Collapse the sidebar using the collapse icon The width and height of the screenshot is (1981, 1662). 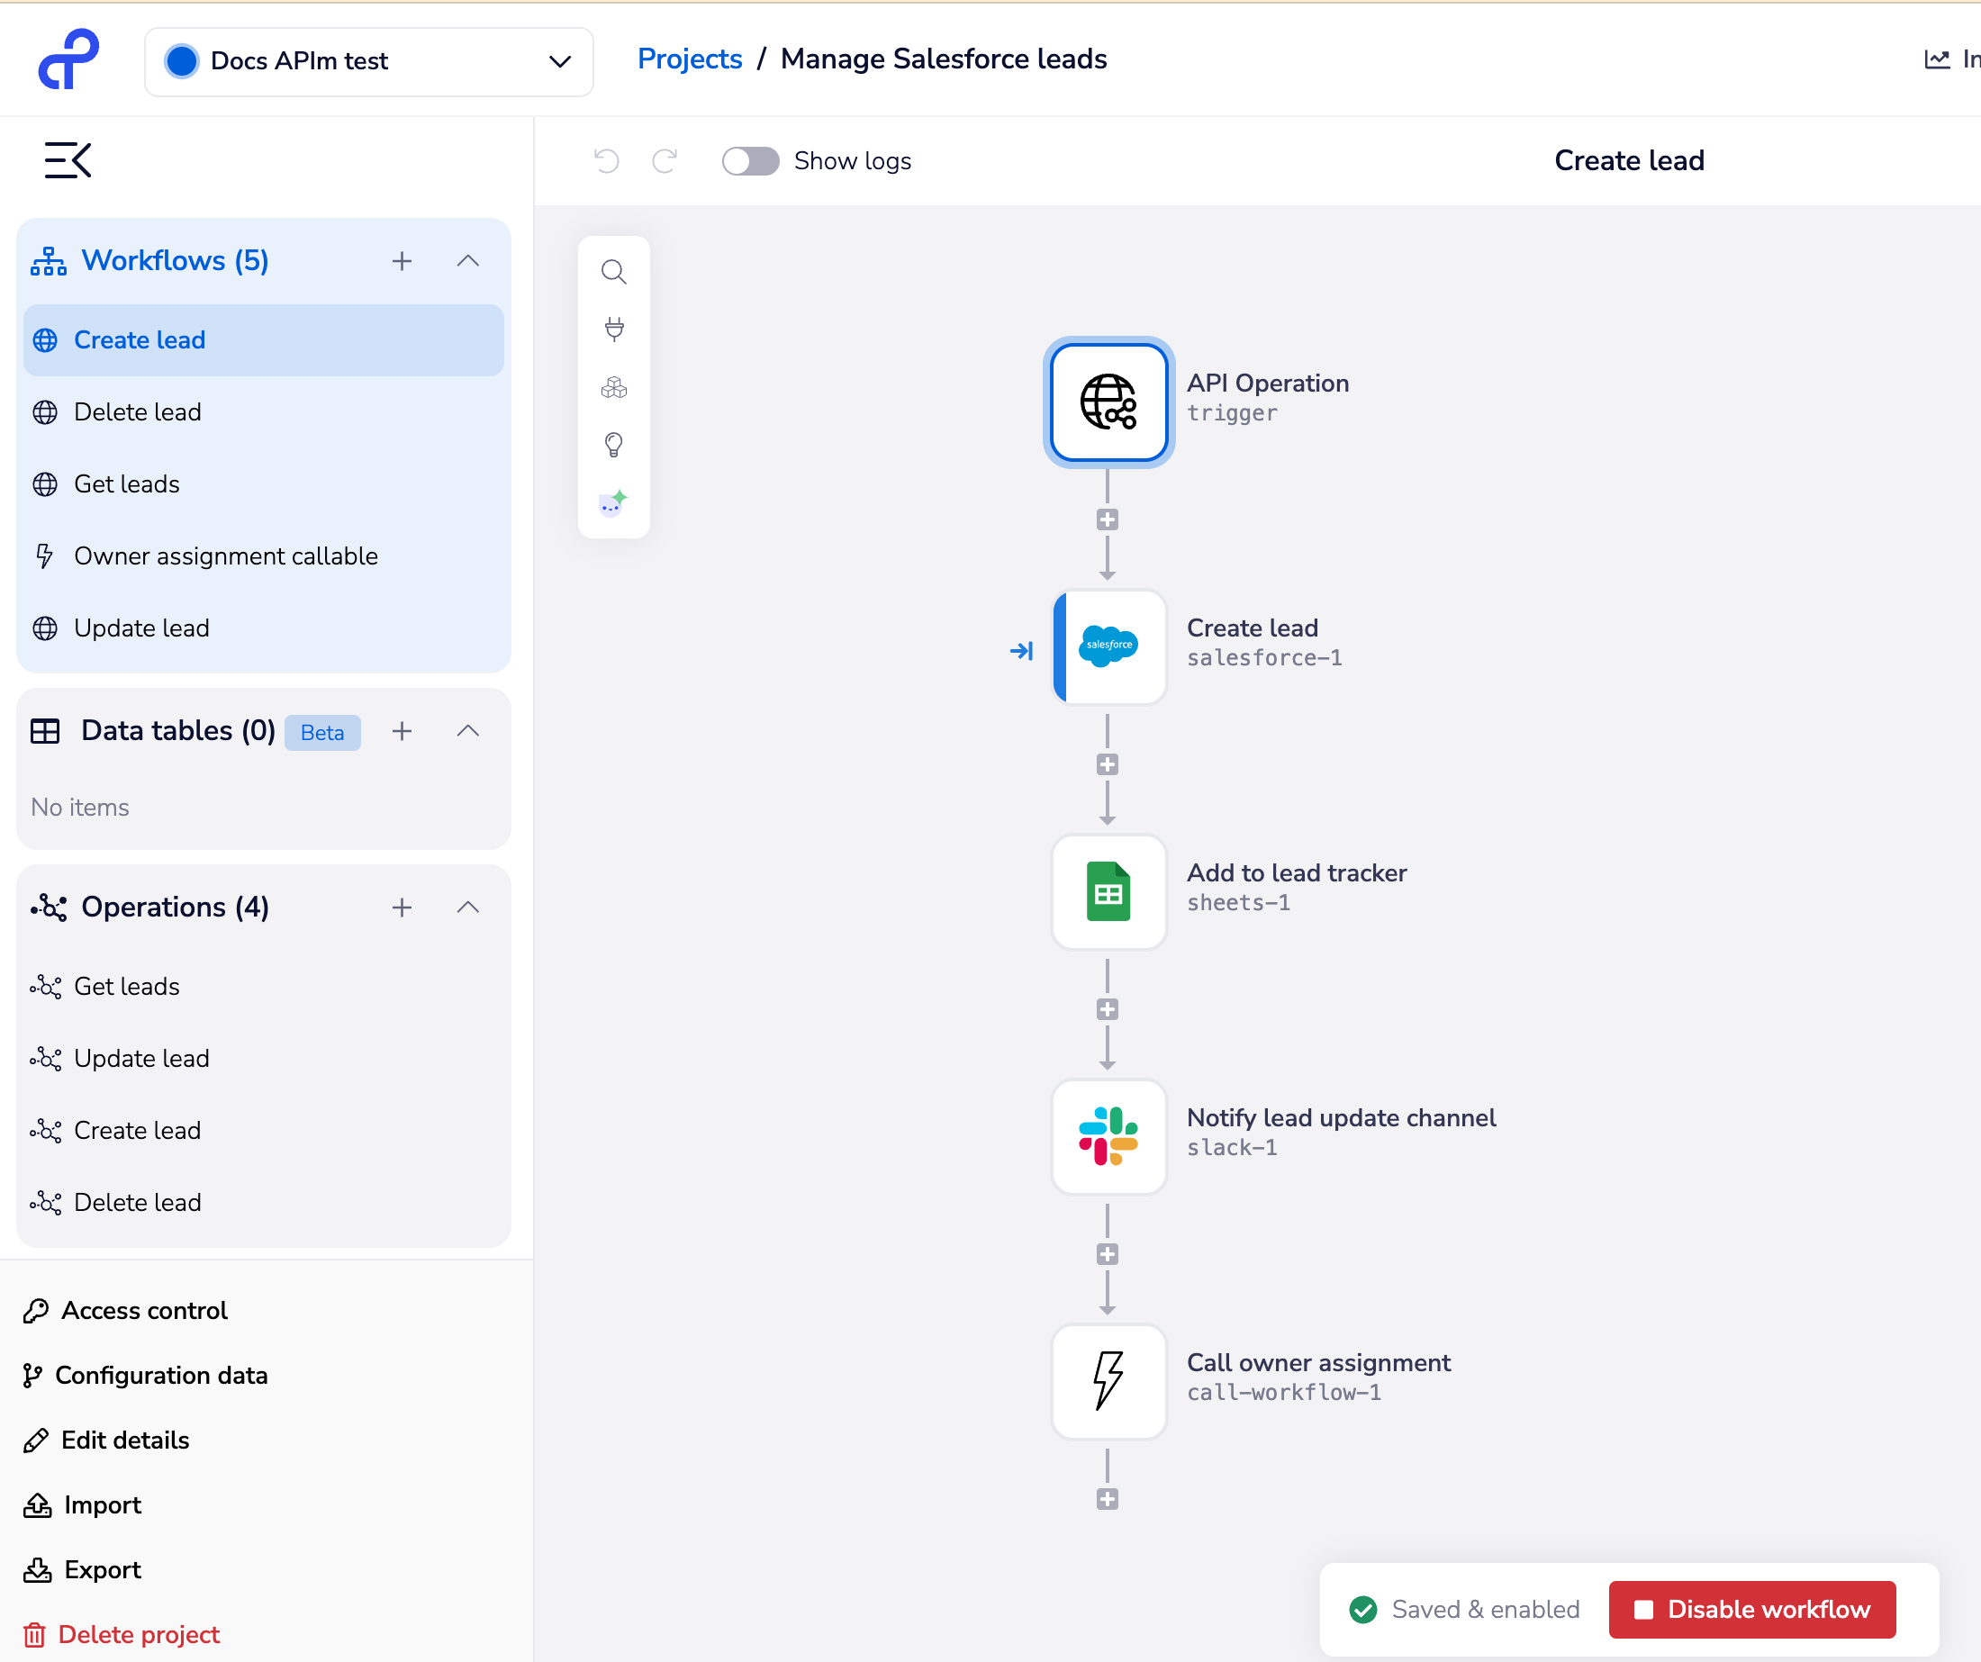click(x=66, y=159)
